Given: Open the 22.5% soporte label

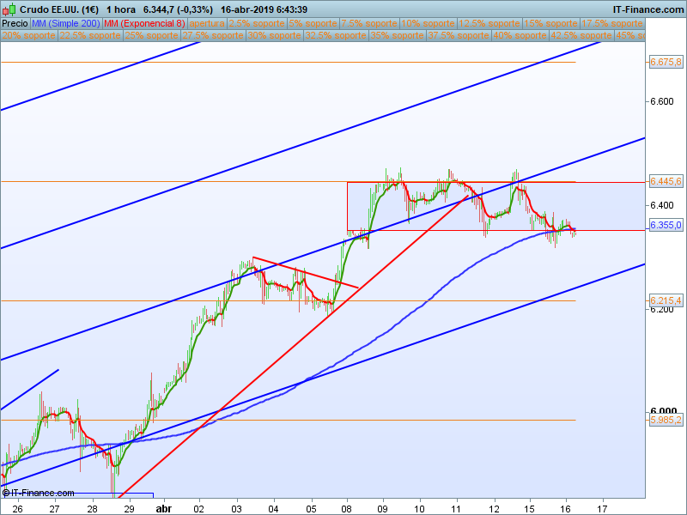Looking at the screenshot, I should (90, 35).
